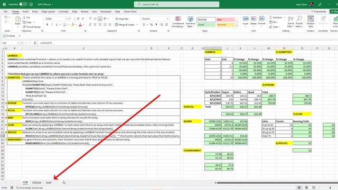
Task: Click Merge & Center button
Action: point(125,25)
